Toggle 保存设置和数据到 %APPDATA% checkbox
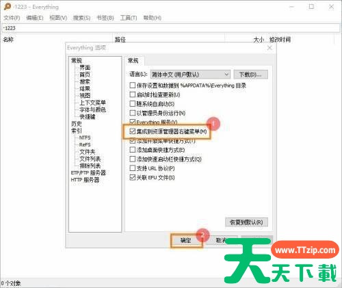Screen dimensions: 342x288 (133, 86)
